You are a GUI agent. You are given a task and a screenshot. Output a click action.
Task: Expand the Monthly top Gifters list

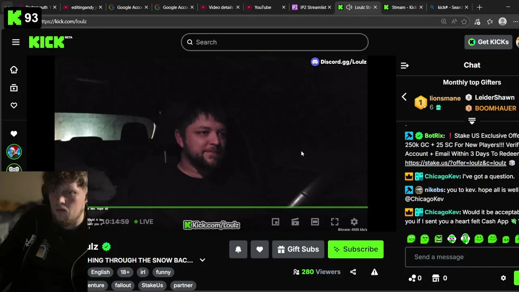click(x=472, y=121)
